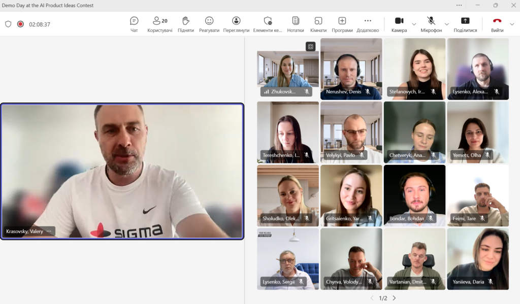Open the Чат (Chat) panel
520x304 pixels.
pos(134,24)
